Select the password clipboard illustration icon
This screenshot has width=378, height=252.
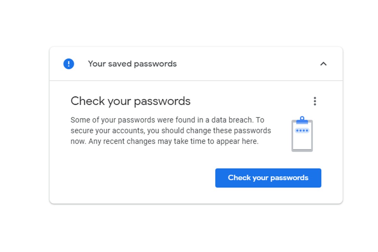tap(302, 134)
